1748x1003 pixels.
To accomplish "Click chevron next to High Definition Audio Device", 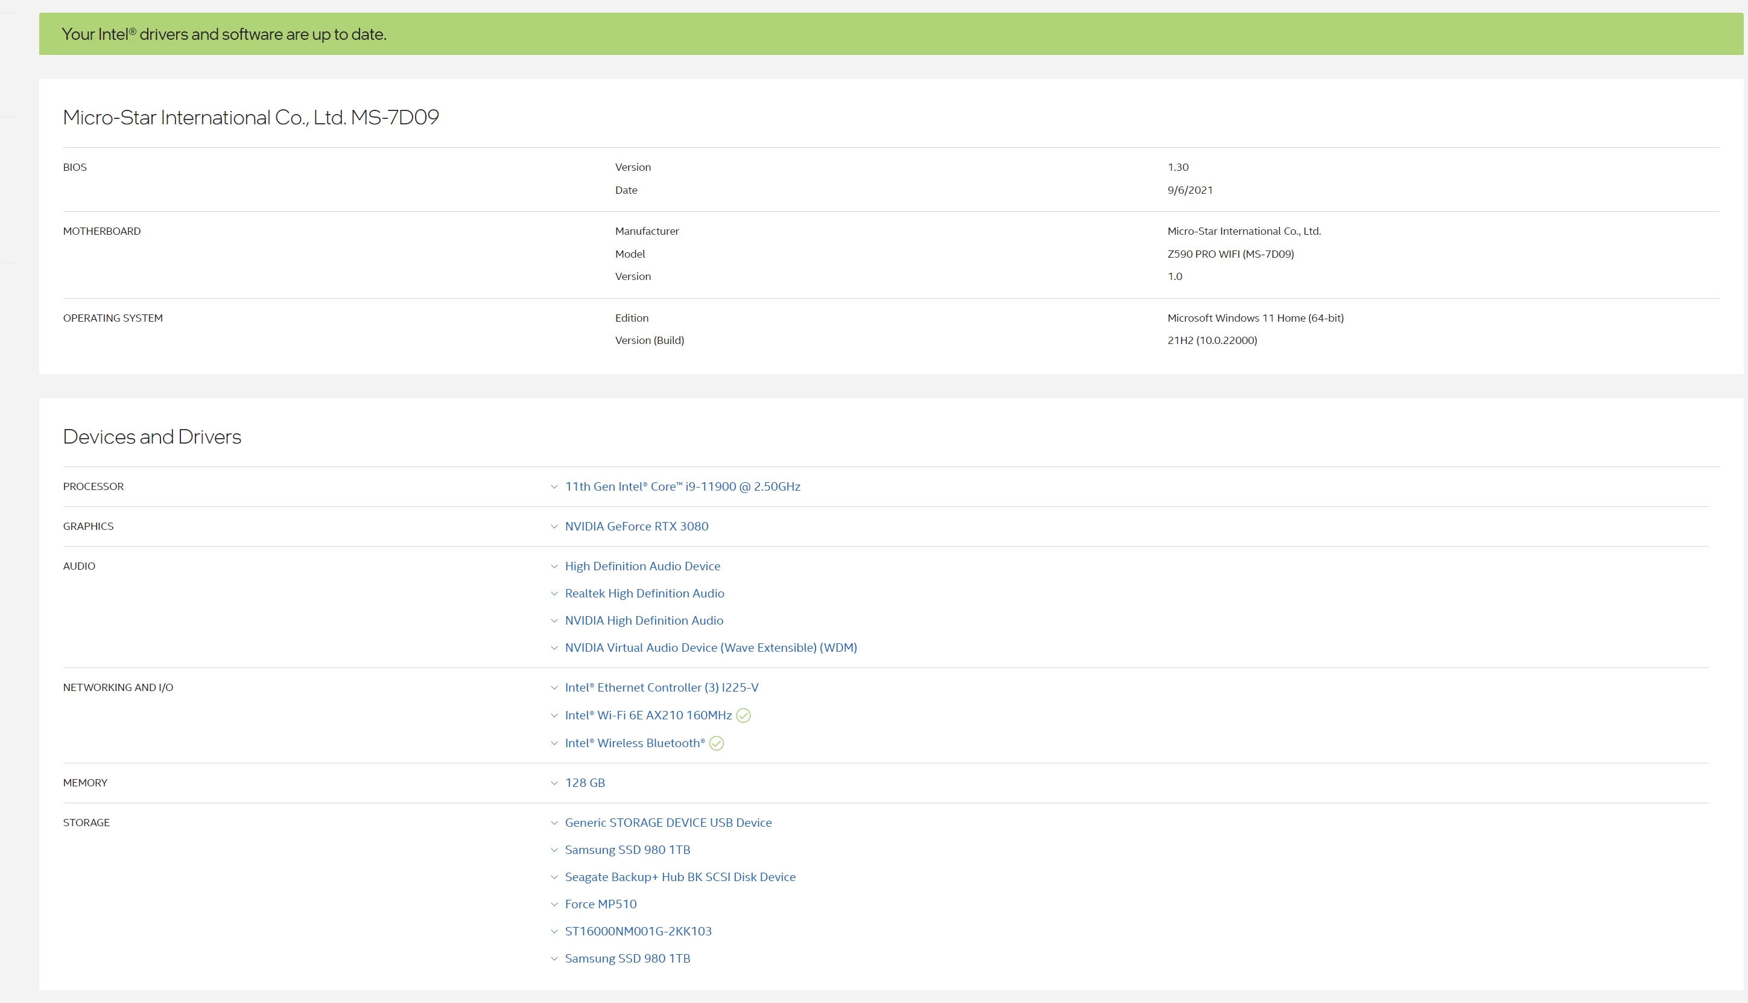I will [x=554, y=567].
